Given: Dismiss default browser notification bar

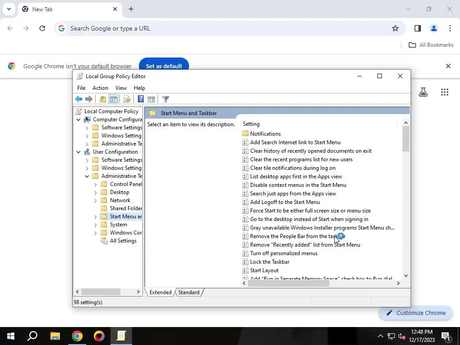Looking at the screenshot, I should click(448, 66).
